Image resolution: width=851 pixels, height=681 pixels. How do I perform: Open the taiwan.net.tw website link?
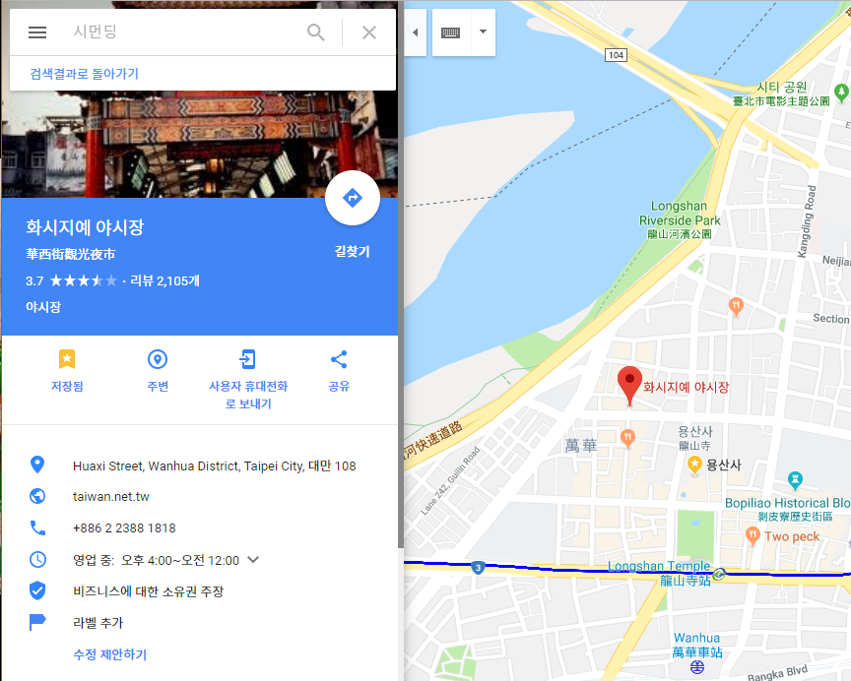click(x=110, y=497)
